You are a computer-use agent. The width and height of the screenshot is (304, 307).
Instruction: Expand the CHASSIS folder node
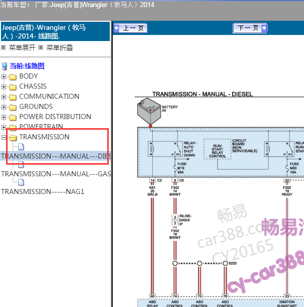pyautogui.click(x=4, y=87)
